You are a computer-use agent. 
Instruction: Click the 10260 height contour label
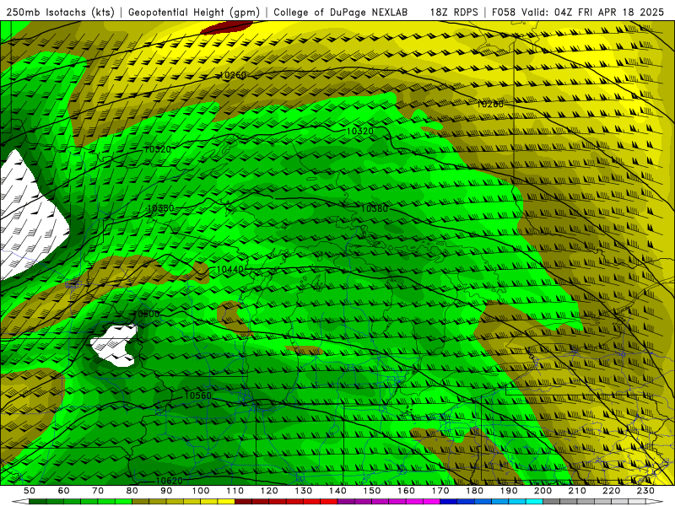tap(233, 75)
